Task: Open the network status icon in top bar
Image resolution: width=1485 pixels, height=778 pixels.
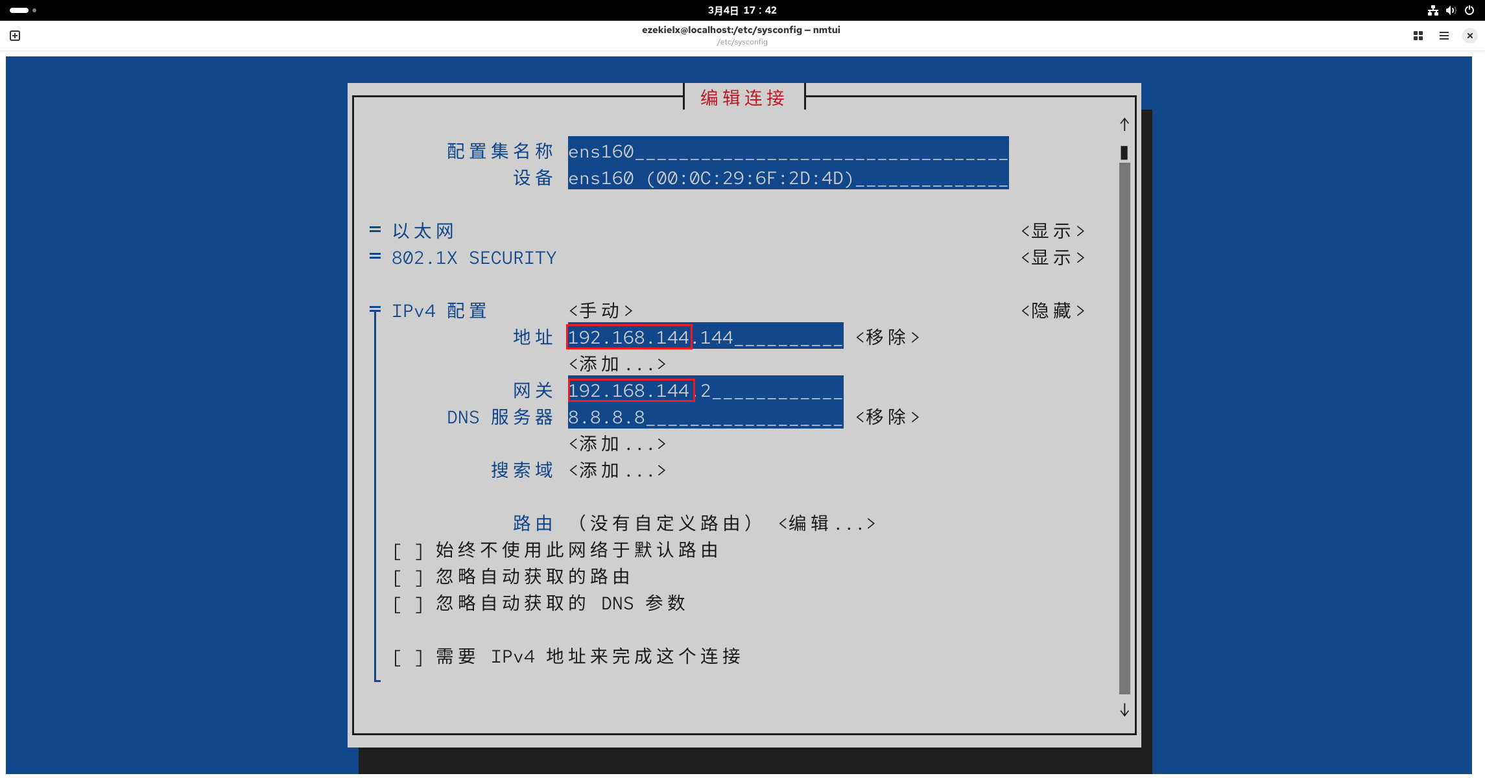Action: tap(1433, 10)
